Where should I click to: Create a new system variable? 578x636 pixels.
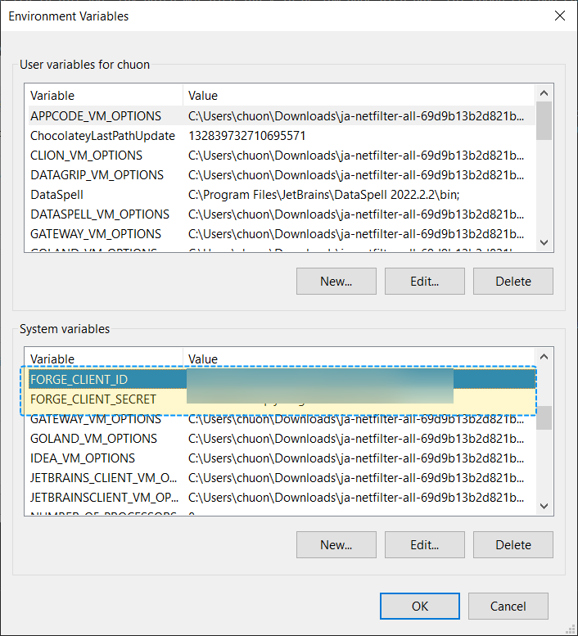point(336,544)
